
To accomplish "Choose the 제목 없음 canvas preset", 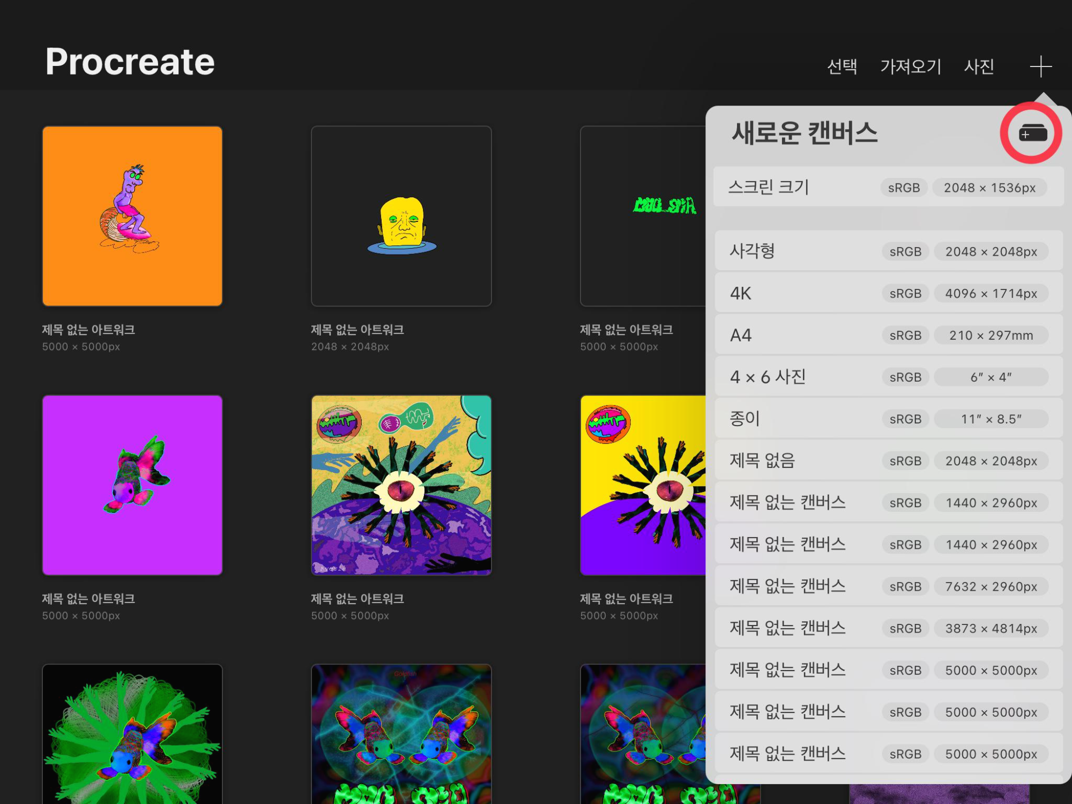I will click(888, 460).
